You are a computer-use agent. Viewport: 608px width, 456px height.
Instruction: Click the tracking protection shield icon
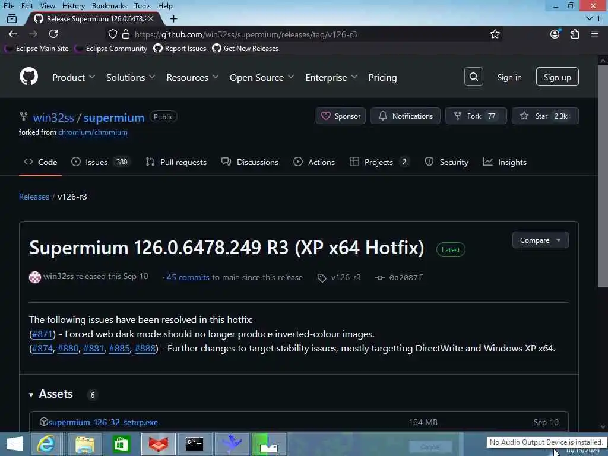coord(112,34)
